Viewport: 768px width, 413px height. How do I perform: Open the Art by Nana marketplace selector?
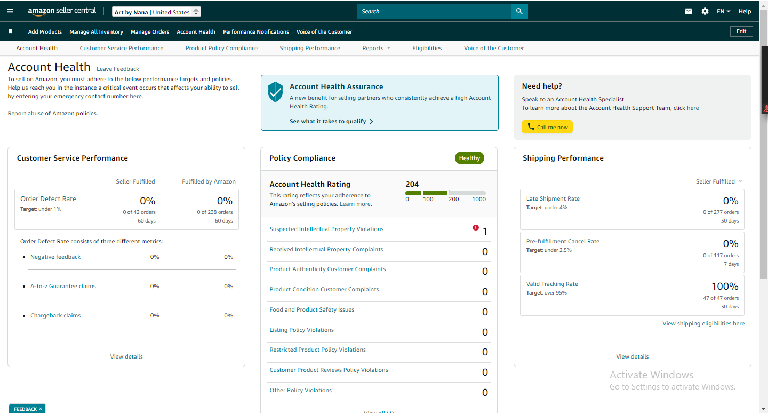pos(157,12)
